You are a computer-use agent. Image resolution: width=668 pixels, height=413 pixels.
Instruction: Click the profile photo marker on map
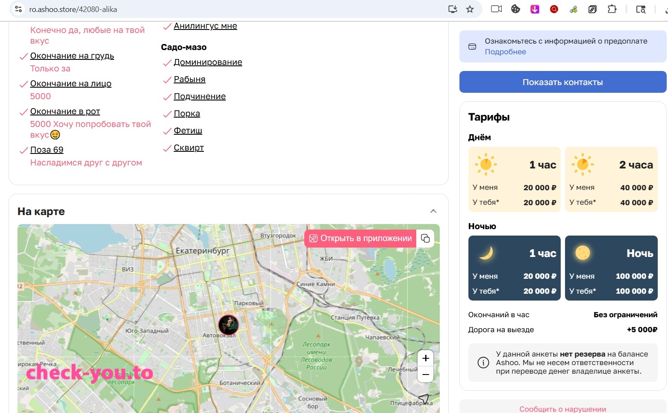tap(228, 325)
